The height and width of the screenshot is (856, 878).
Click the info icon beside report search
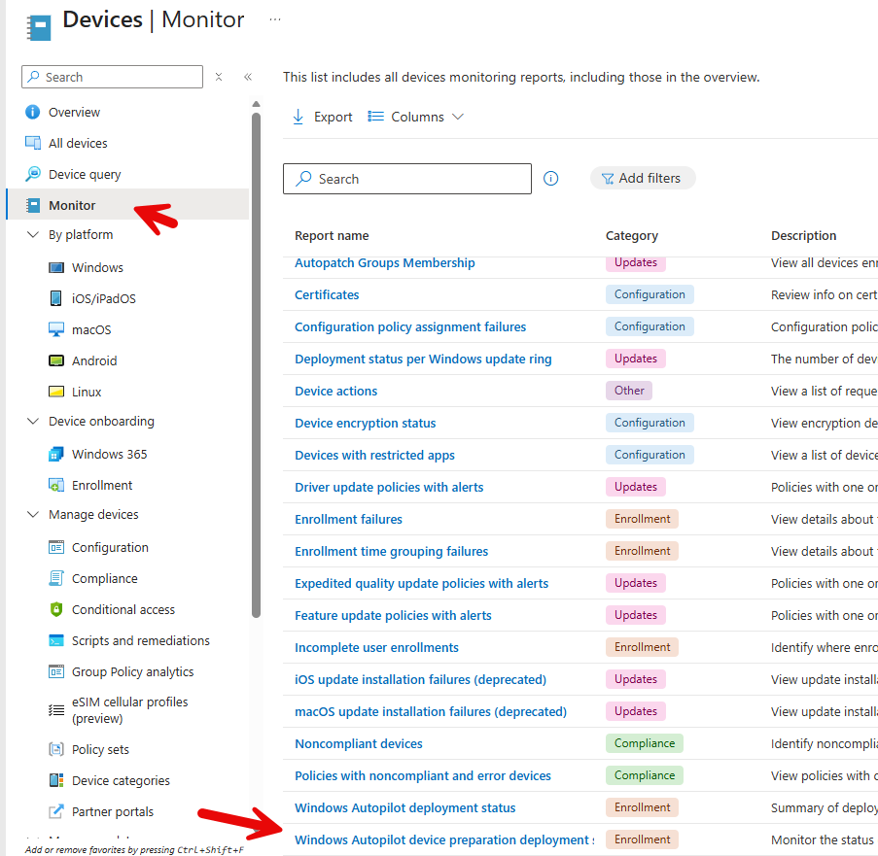click(x=551, y=179)
